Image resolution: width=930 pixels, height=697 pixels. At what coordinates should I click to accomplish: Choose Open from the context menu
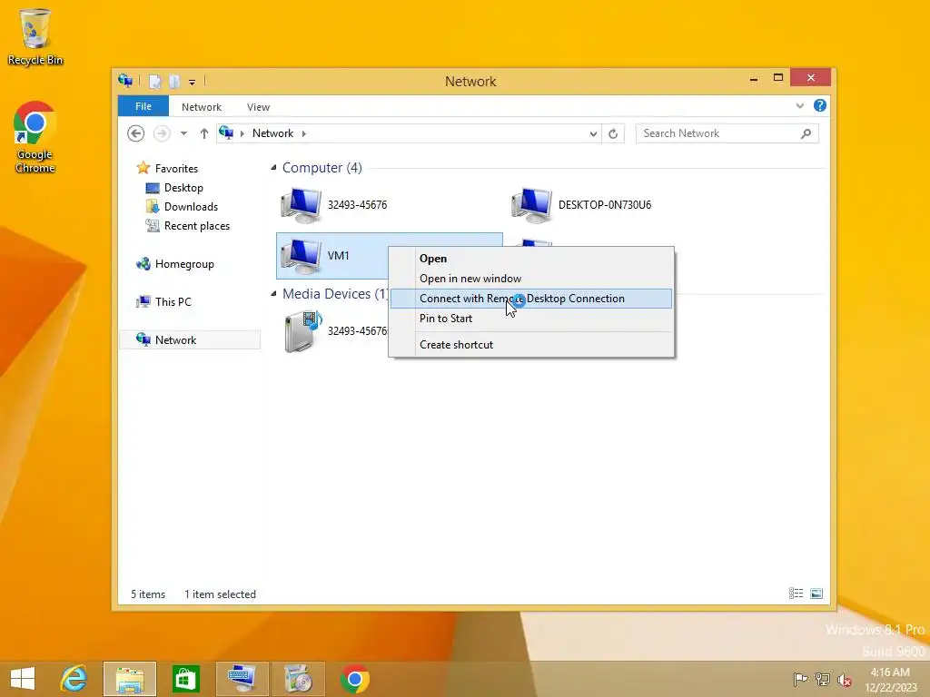point(531,259)
